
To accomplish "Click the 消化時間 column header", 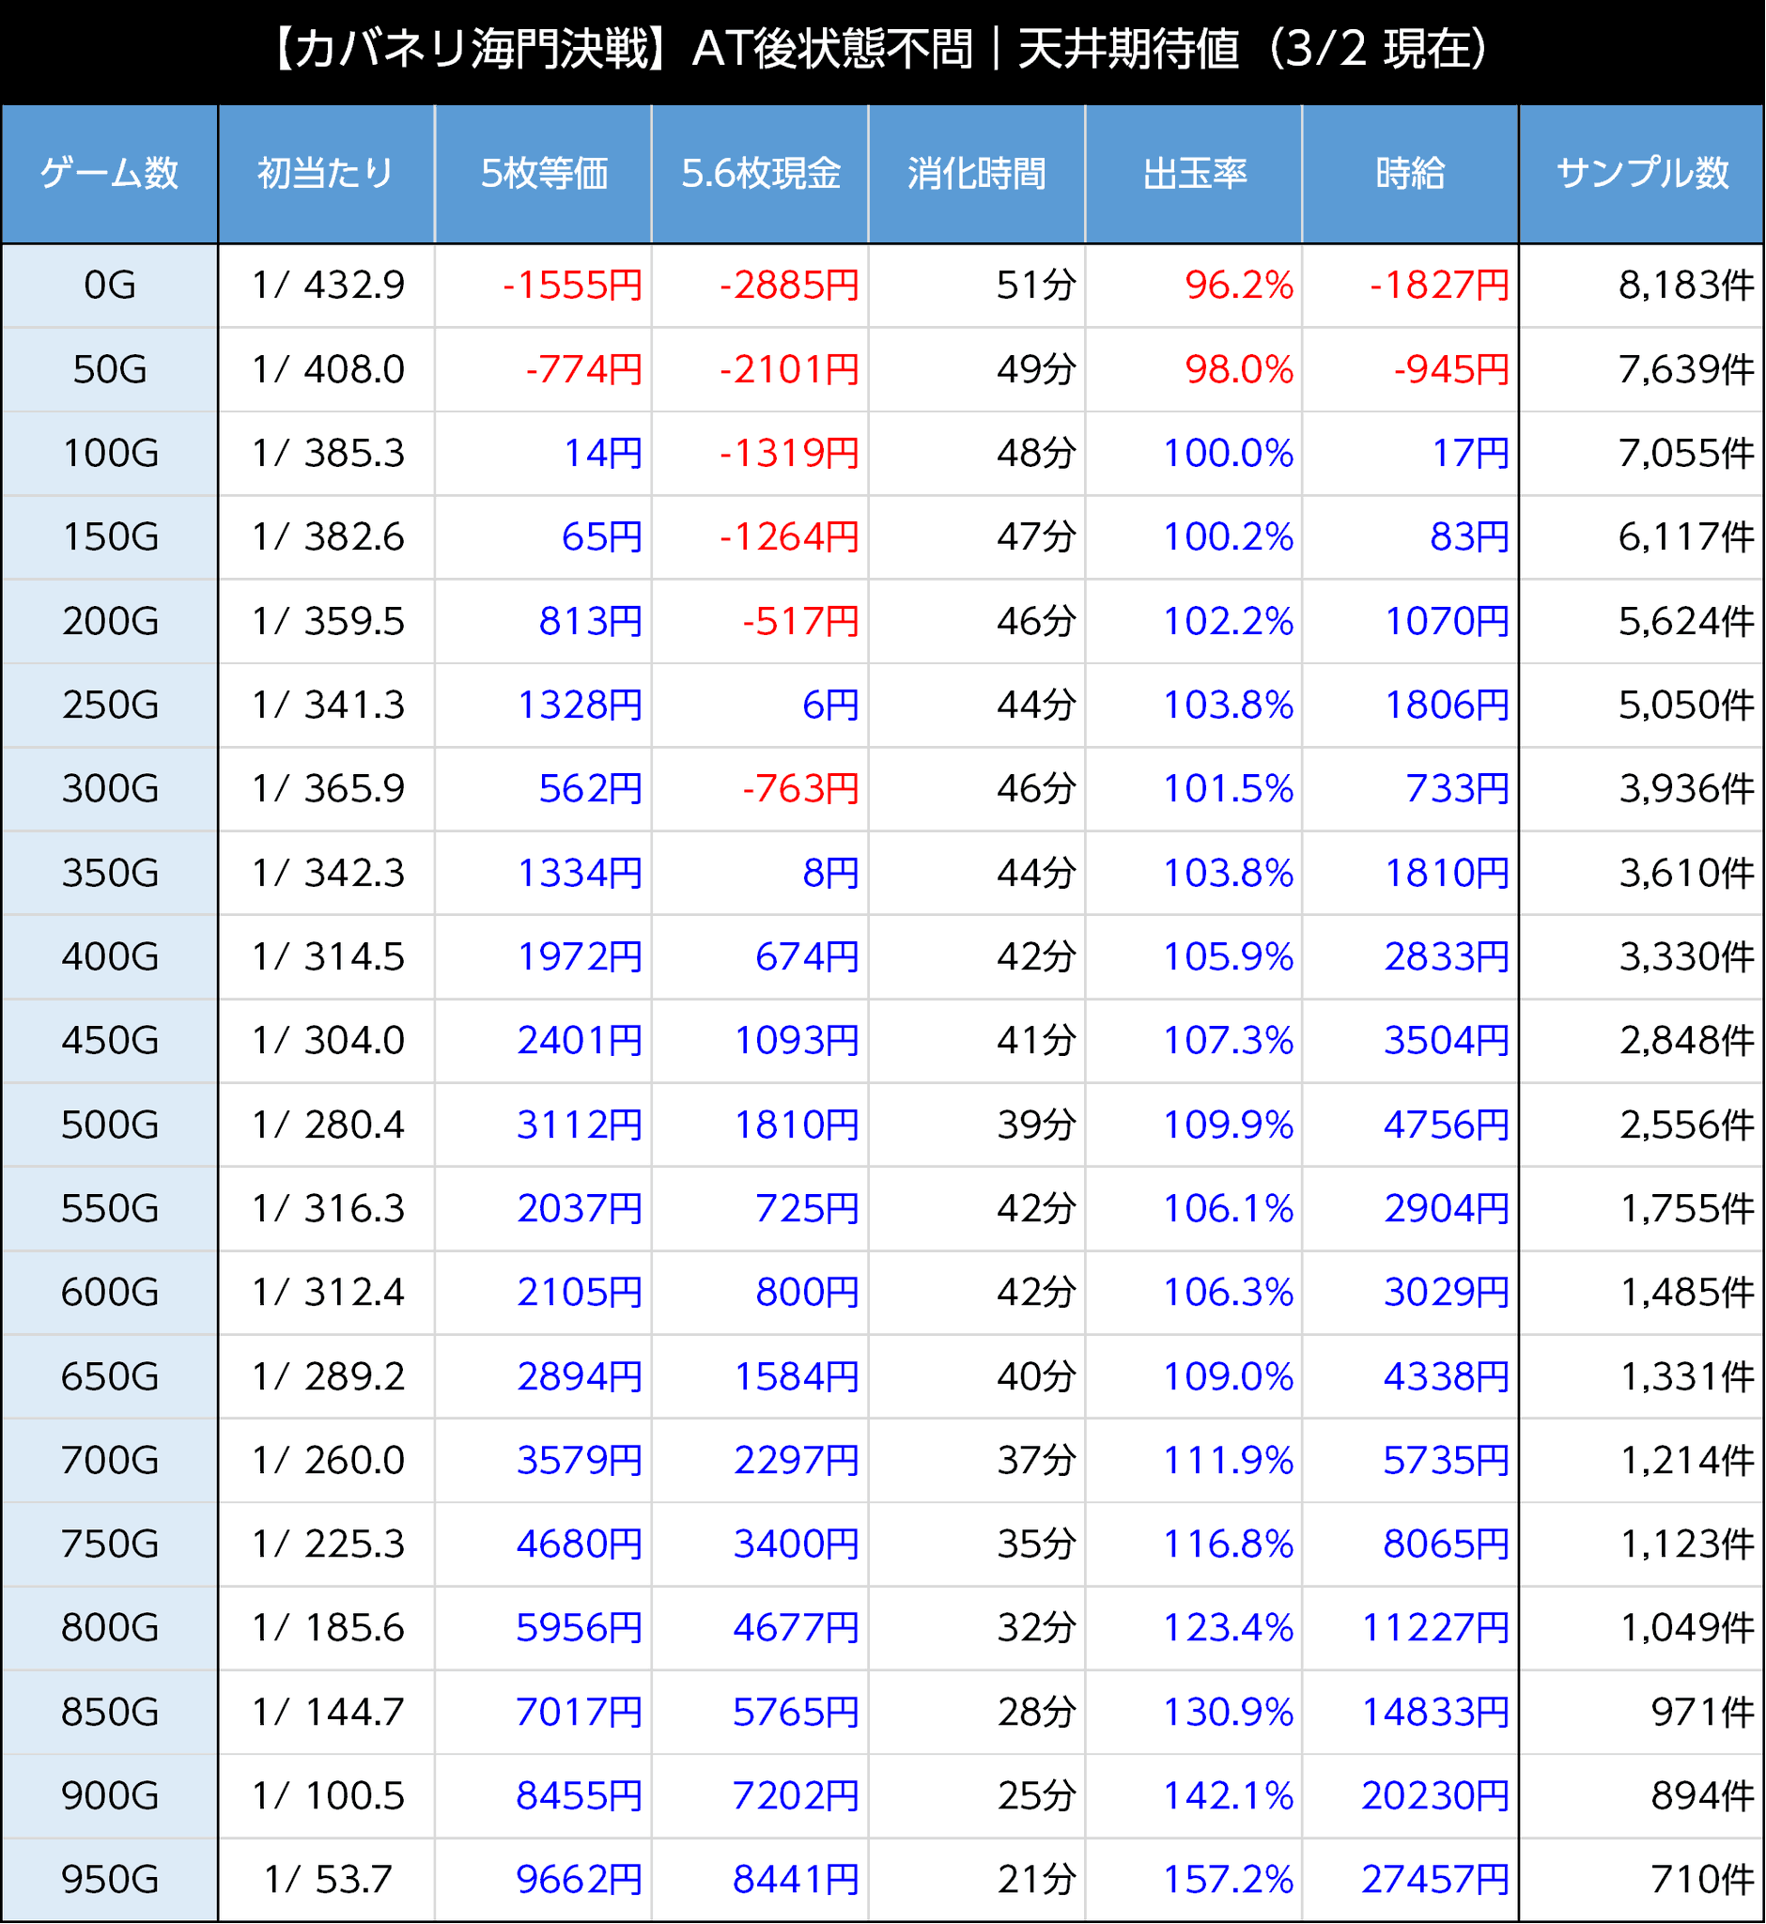I will (976, 173).
